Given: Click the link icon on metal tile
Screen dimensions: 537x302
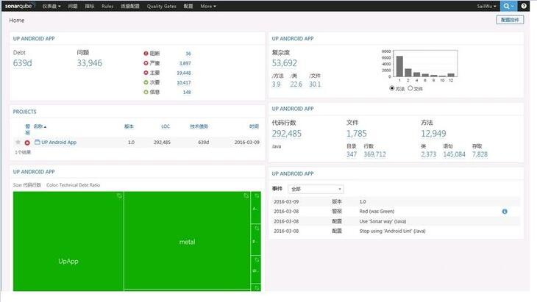Looking at the screenshot, I should (246, 195).
